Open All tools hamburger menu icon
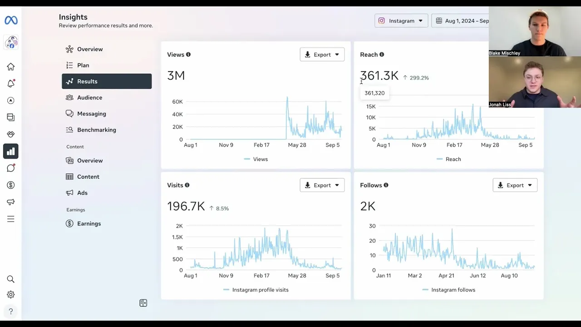Image resolution: width=581 pixels, height=327 pixels. click(x=11, y=219)
